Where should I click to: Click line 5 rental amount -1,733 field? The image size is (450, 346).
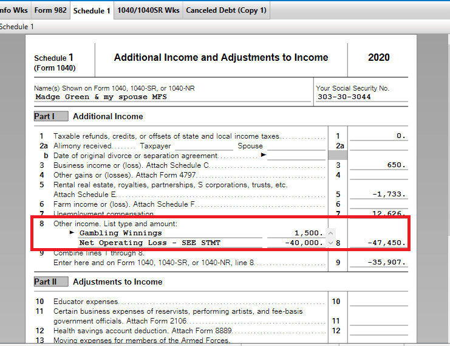[378, 195]
